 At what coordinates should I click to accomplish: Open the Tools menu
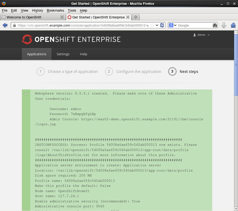pos(72,11)
